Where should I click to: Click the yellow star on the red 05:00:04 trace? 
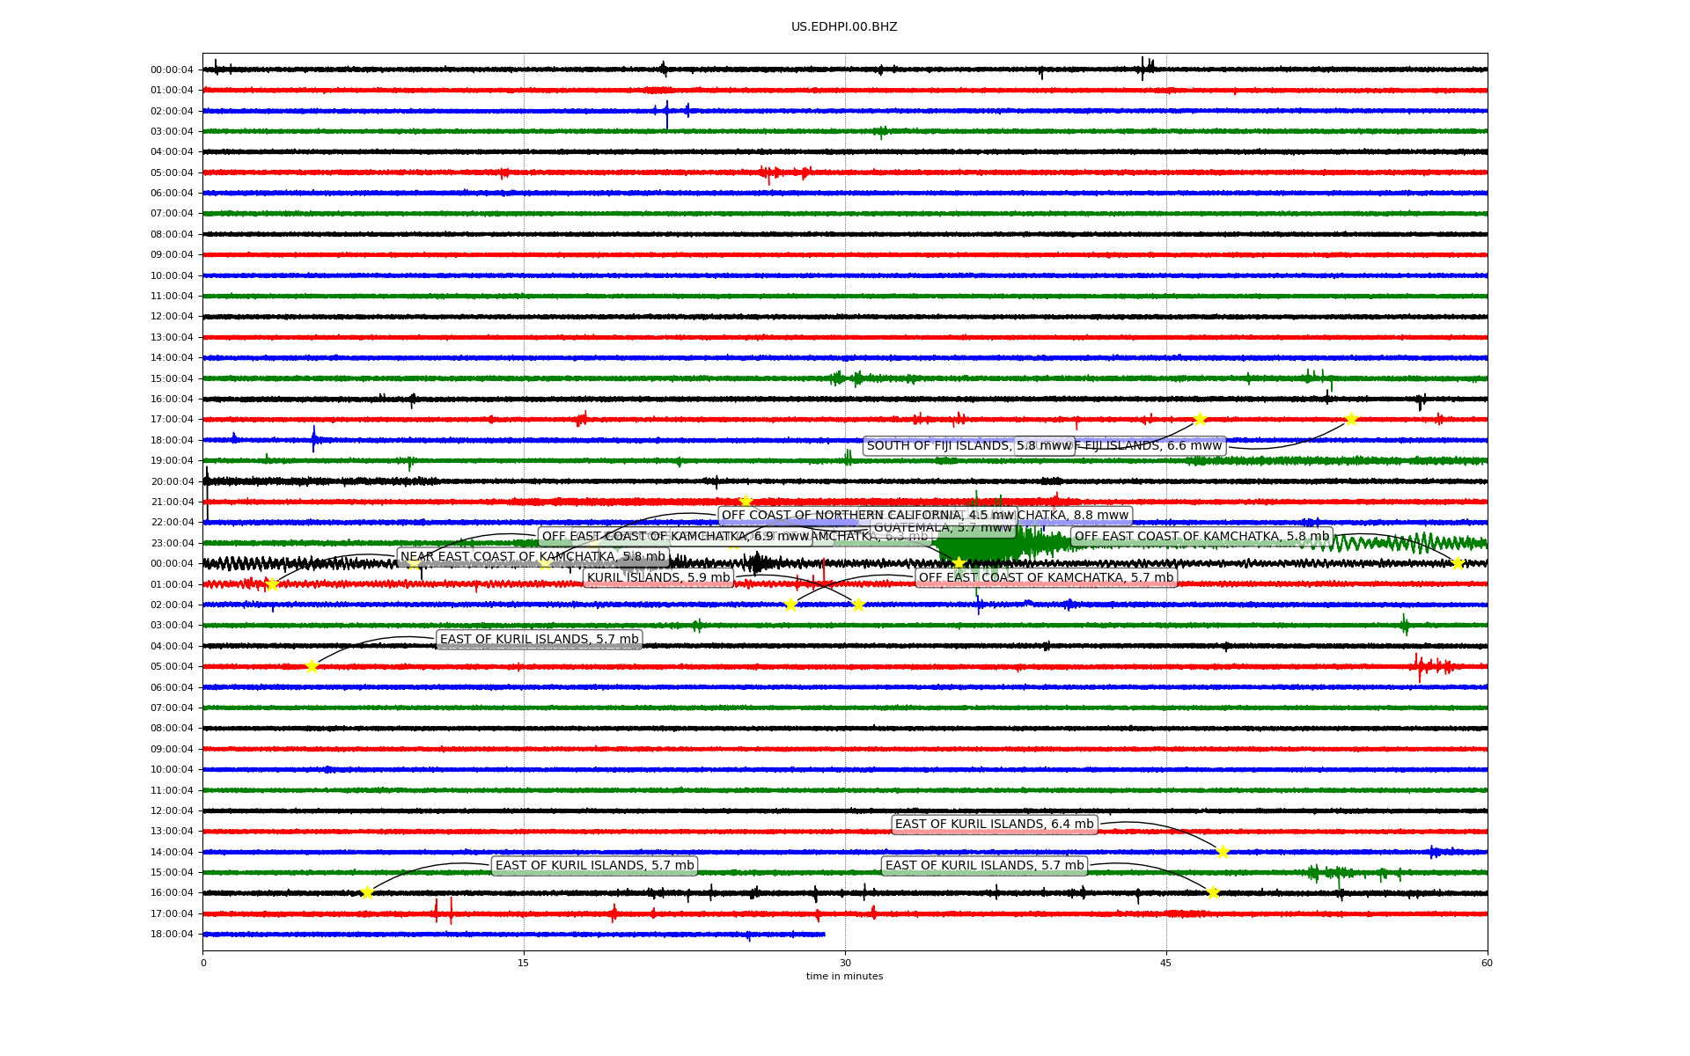[312, 666]
